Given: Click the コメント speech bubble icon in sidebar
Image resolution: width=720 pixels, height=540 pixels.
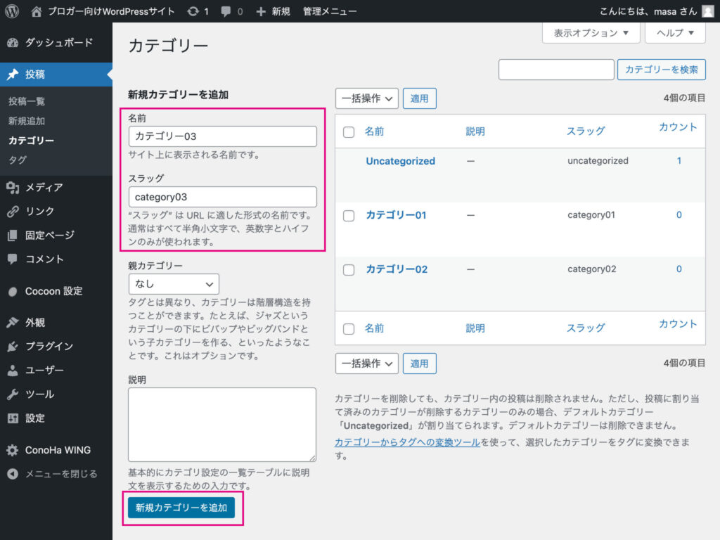Looking at the screenshot, I should tap(13, 259).
